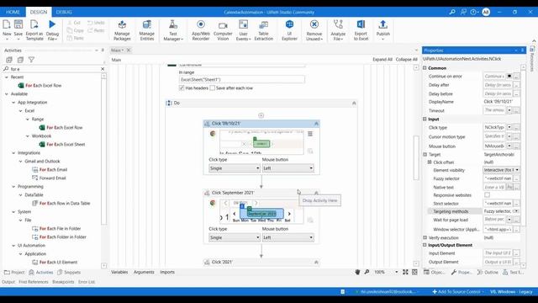Publish the project
Image resolution: width=538 pixels, height=303 pixels.
tap(383, 30)
